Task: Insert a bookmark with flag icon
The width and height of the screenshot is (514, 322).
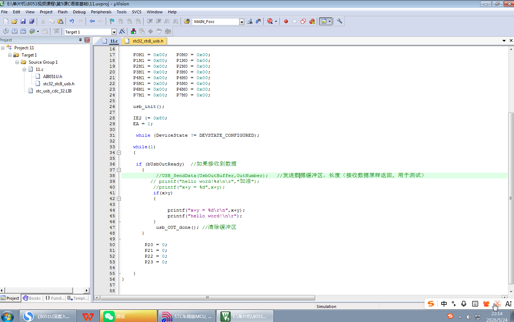Action: (x=112, y=21)
